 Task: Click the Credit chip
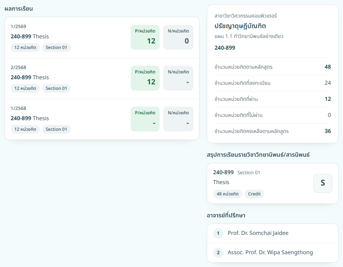click(x=254, y=194)
